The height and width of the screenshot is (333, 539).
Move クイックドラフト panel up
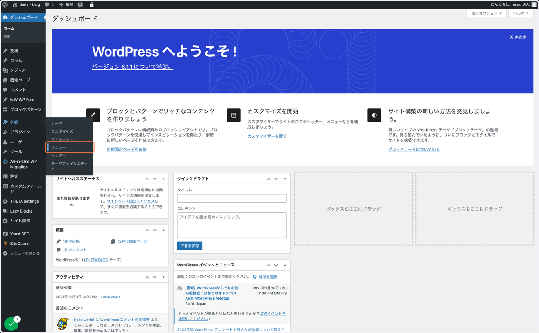click(x=269, y=179)
